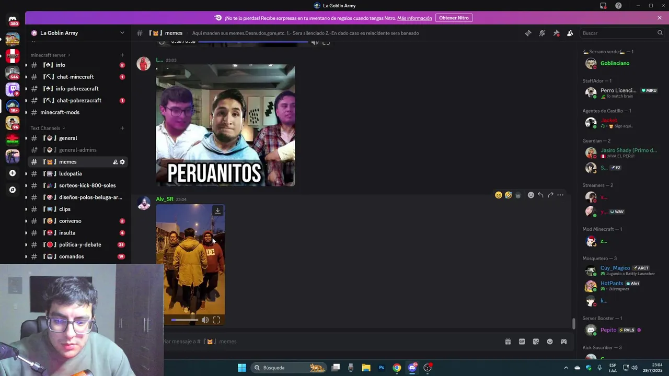Reply to the Alv_SR message
669x376 pixels.
click(x=540, y=195)
